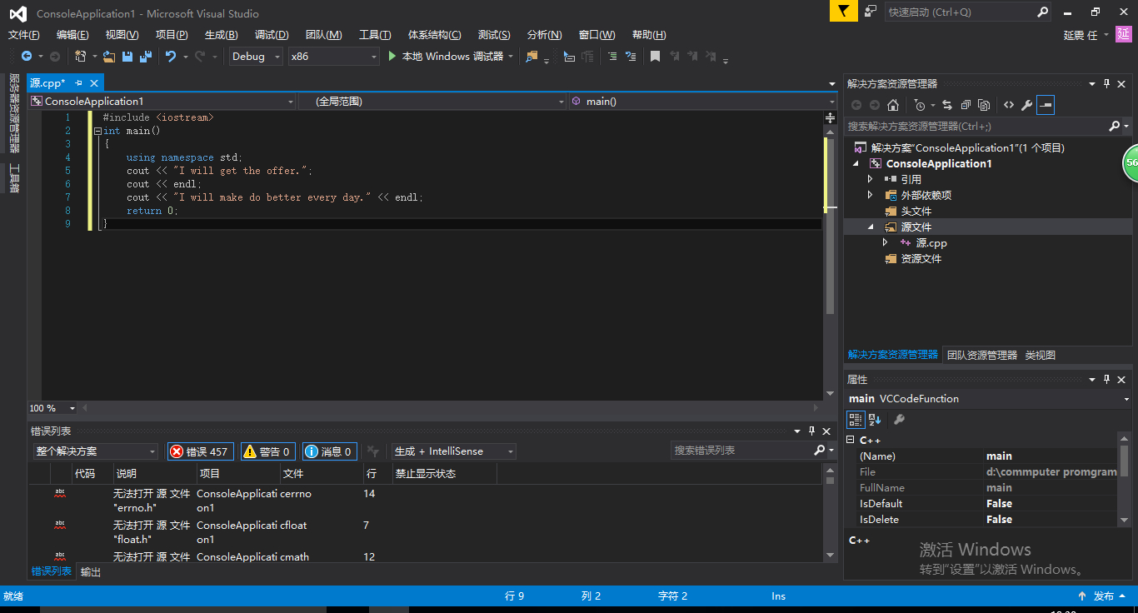1138x613 pixels.
Task: Open the x86 platform dropdown
Action: [333, 57]
